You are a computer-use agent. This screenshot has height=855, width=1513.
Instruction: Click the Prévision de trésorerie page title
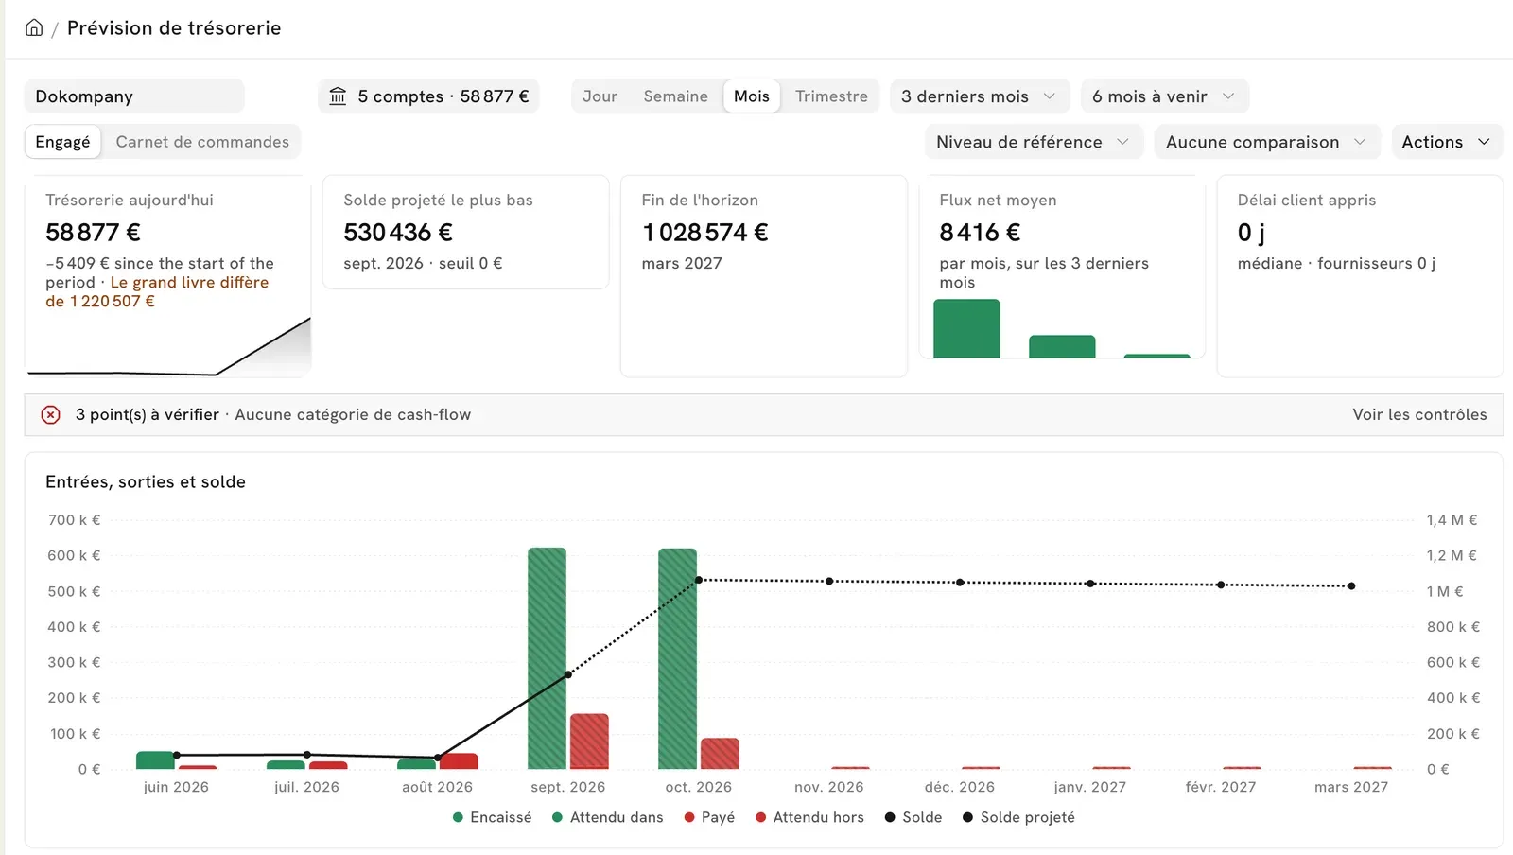(x=174, y=28)
